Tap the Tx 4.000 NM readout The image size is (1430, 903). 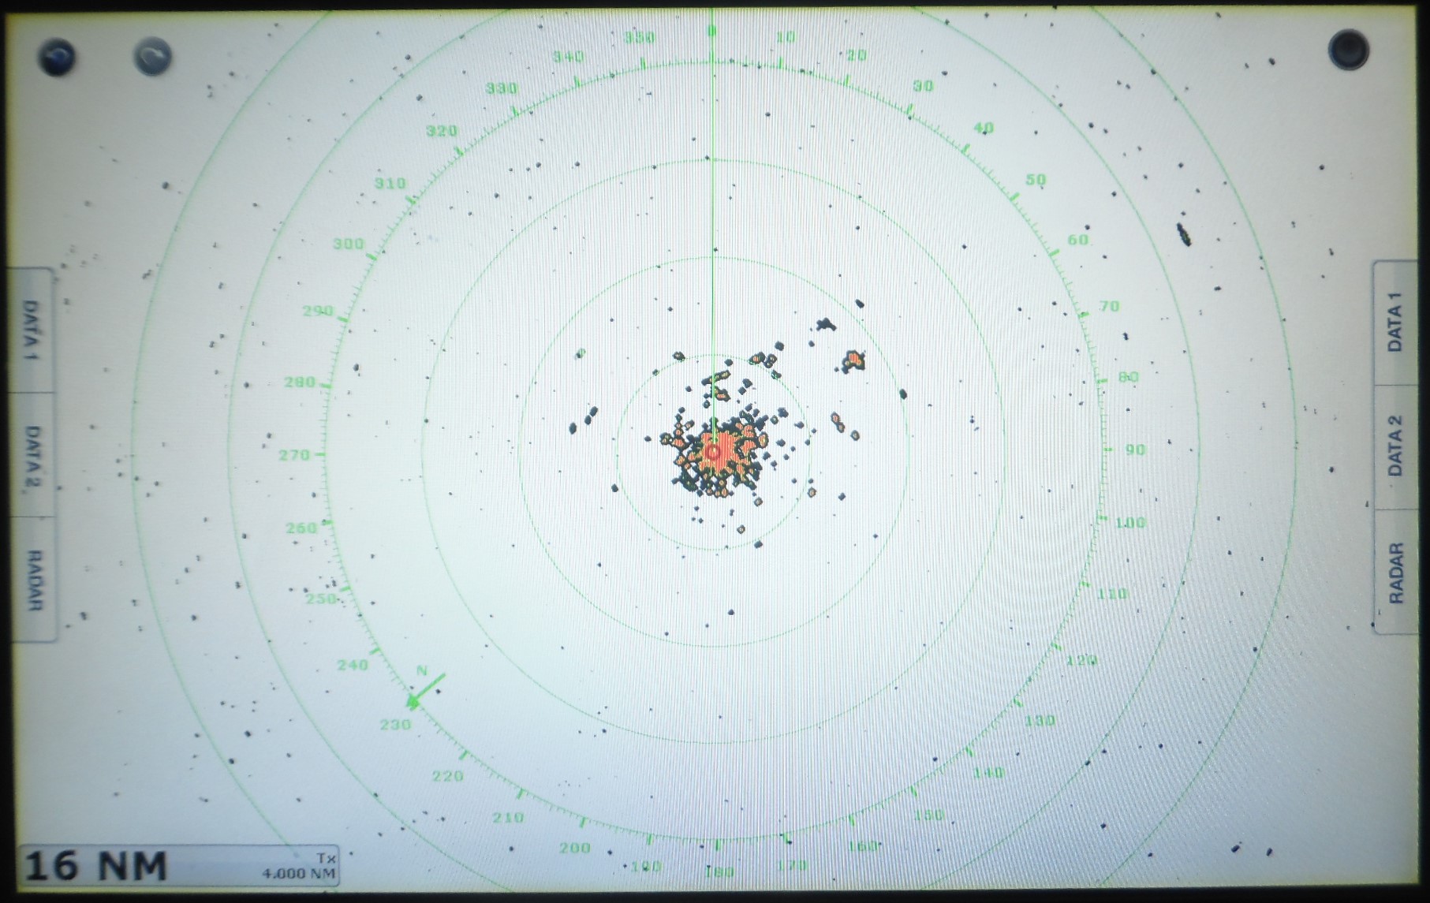pos(300,867)
